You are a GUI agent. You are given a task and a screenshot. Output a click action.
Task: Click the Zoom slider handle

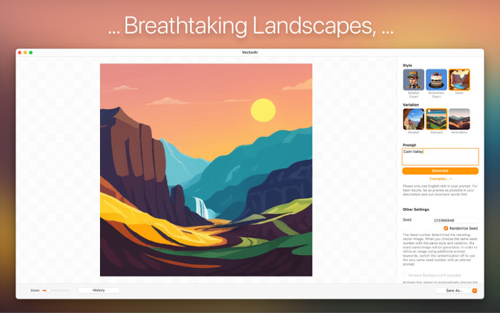[x=48, y=290]
